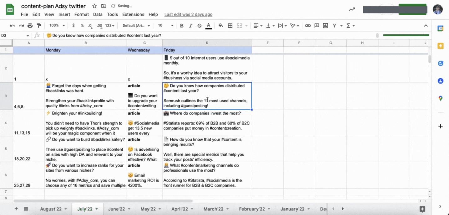Select the Friday header cell
Image resolution: width=449 pixels, height=215 pixels.
tap(207, 50)
